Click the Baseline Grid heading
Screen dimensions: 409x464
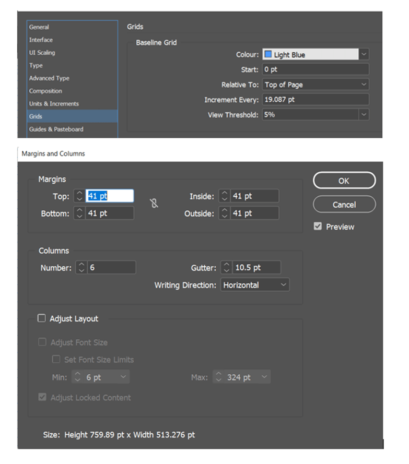(156, 43)
